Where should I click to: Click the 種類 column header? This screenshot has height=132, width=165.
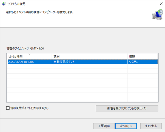tap(143, 56)
